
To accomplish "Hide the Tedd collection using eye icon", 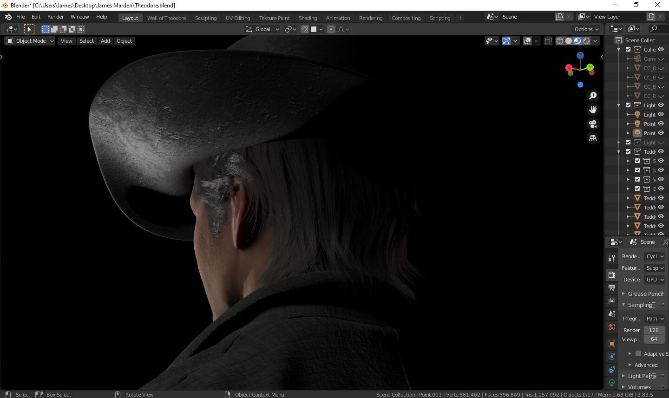I will tap(661, 151).
